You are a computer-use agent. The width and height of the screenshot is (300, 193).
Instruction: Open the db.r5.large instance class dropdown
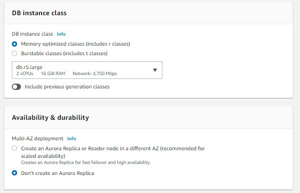(x=86, y=70)
